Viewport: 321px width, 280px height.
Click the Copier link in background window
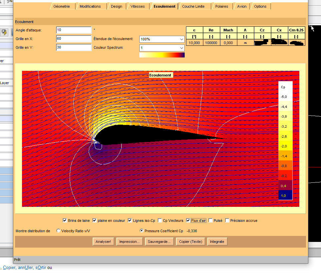(x=9, y=268)
